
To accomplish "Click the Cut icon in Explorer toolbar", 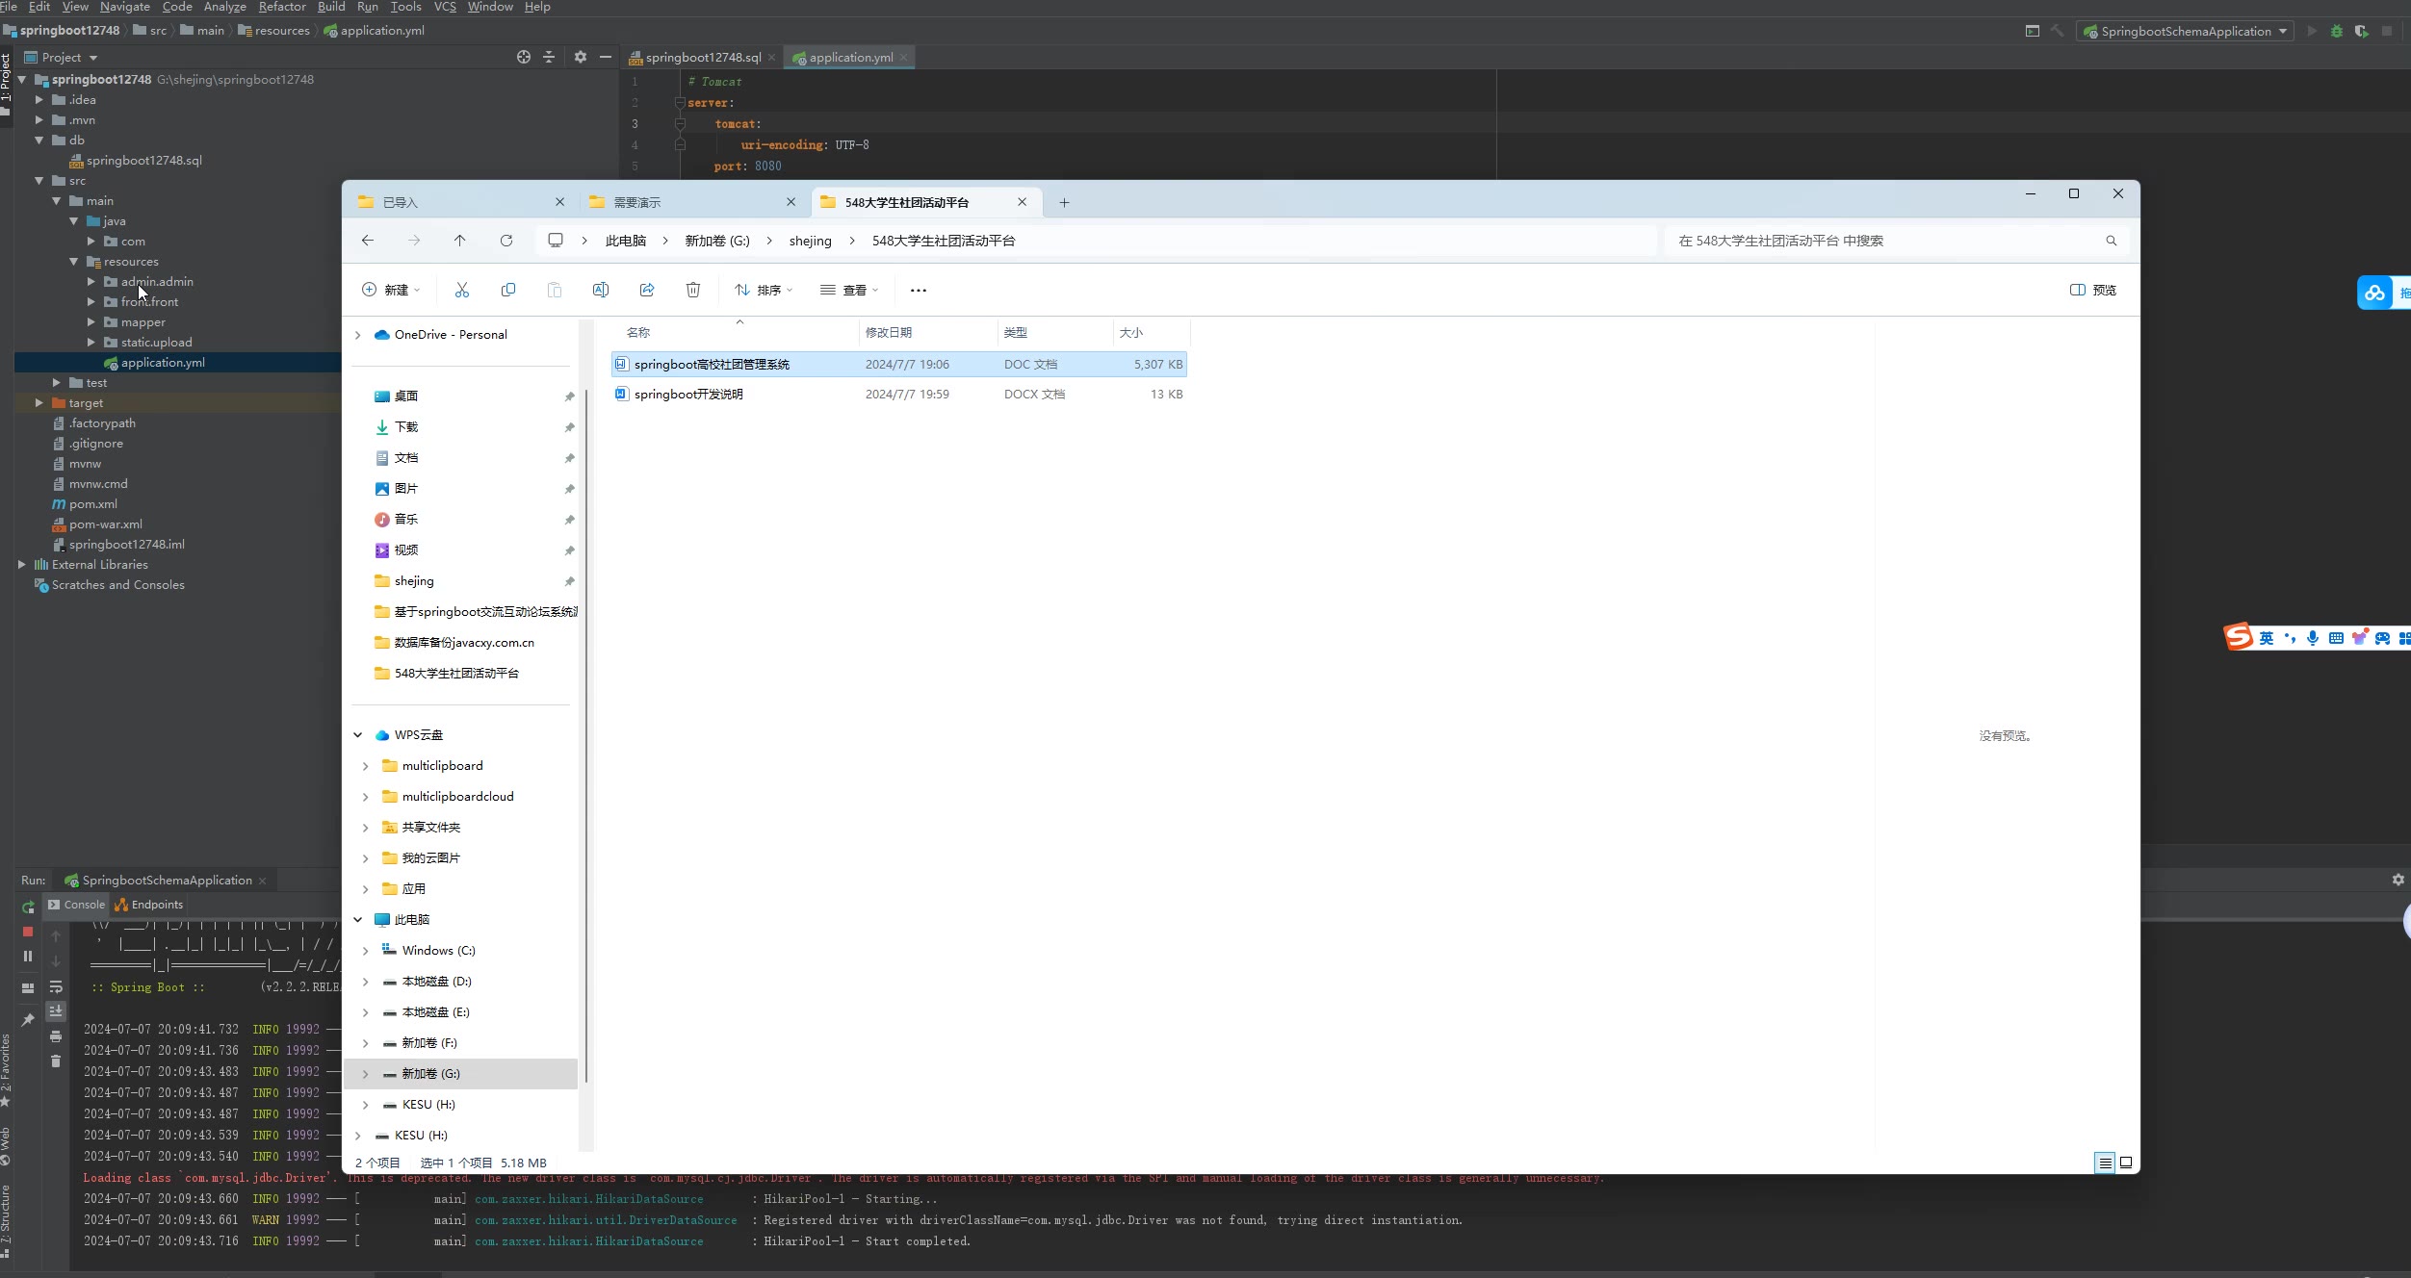I will click(x=462, y=290).
